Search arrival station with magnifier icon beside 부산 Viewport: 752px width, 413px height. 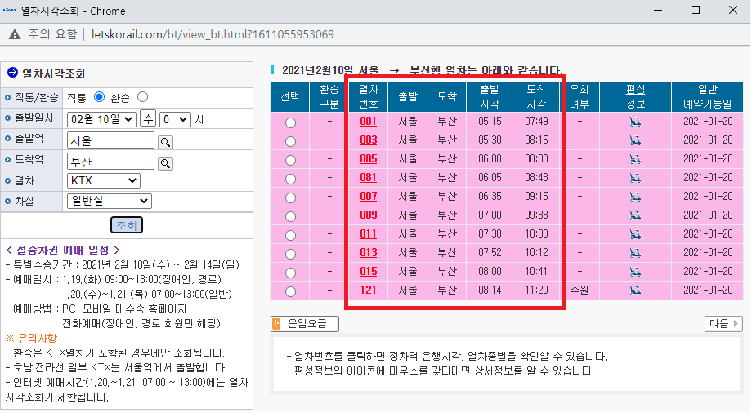point(165,163)
